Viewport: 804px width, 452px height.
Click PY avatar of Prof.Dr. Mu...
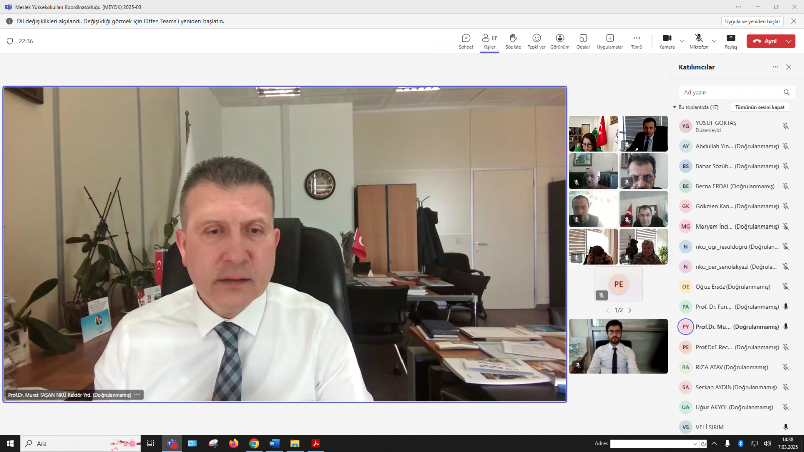click(686, 327)
